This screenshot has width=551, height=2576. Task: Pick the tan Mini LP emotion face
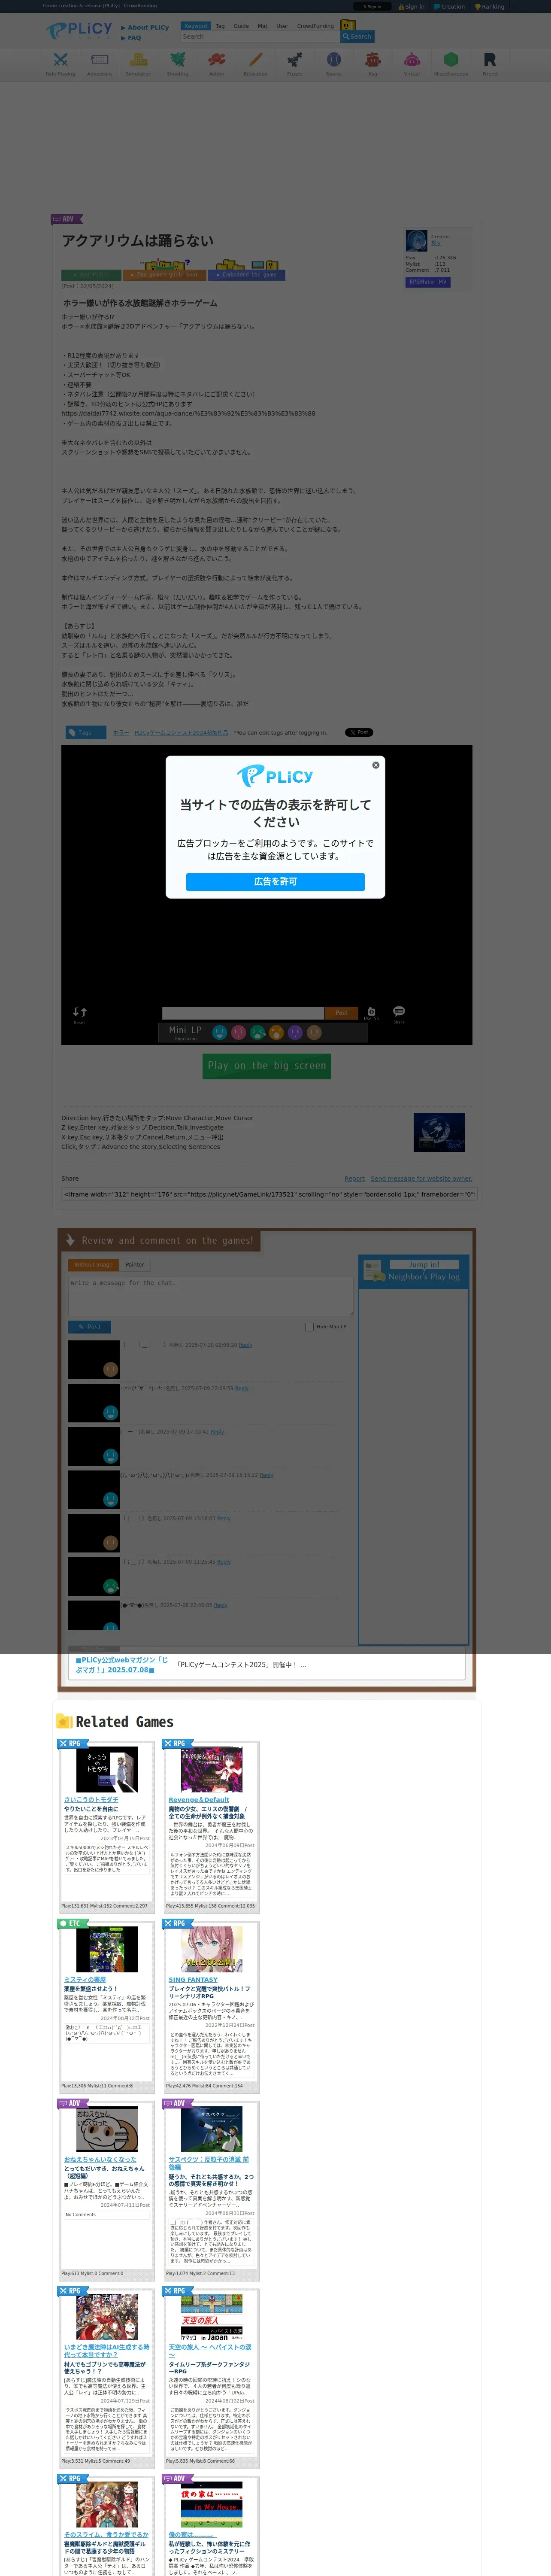coord(314,1032)
